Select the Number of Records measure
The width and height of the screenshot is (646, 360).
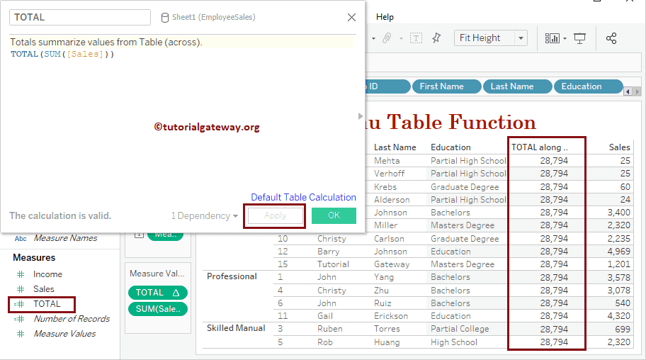(72, 319)
